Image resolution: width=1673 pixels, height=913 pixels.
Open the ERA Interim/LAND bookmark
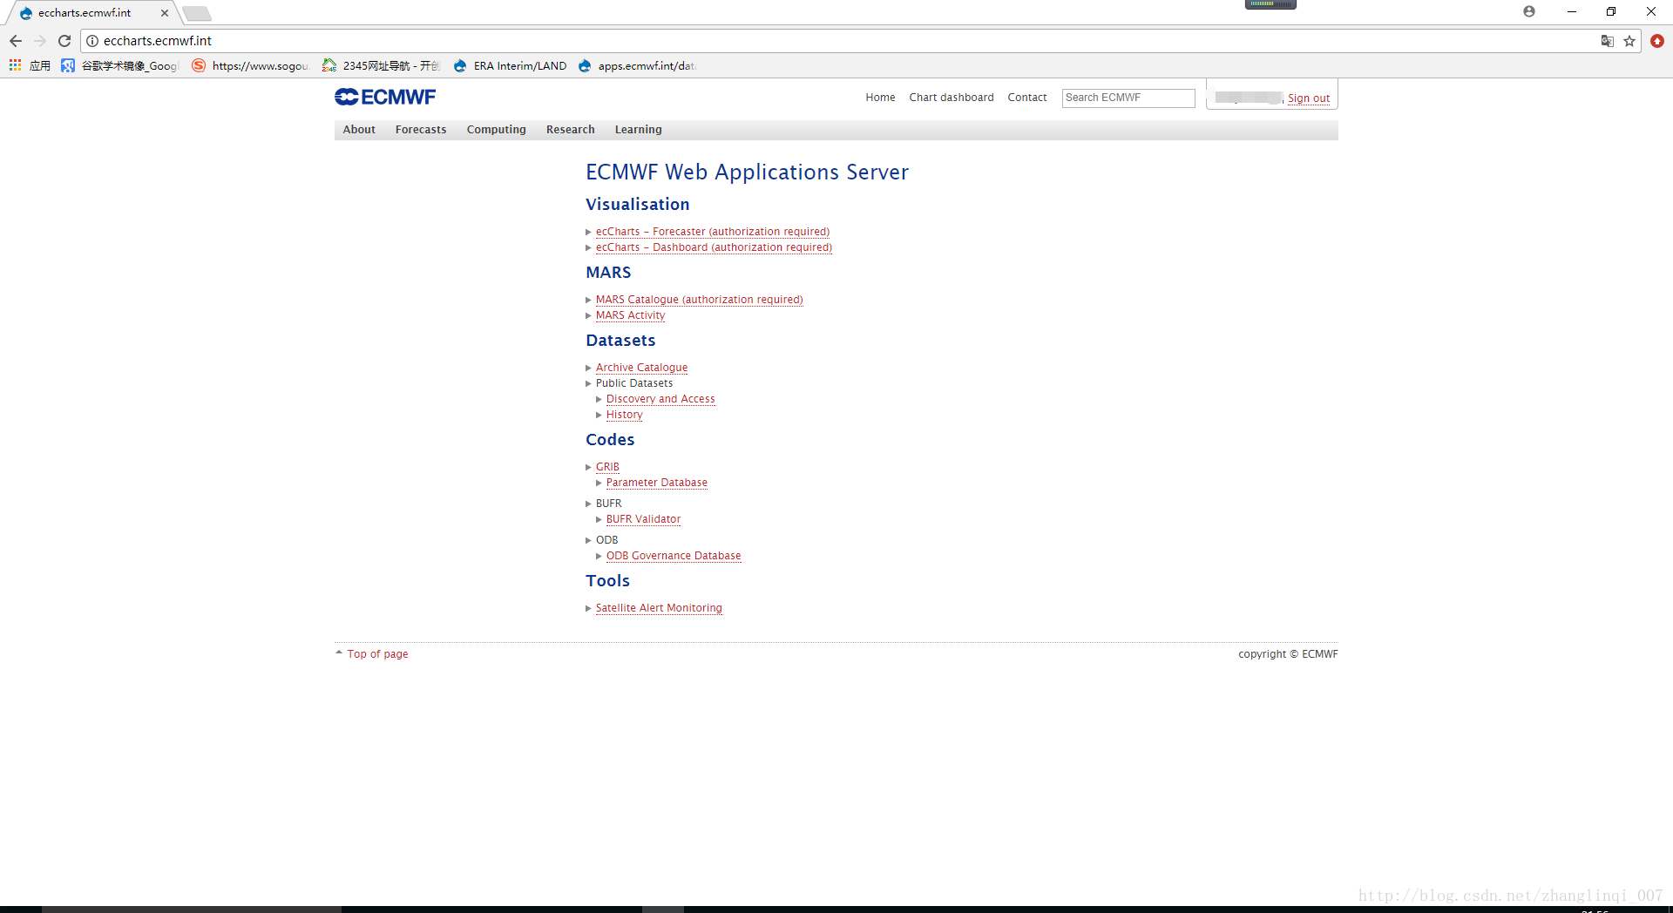coord(510,65)
